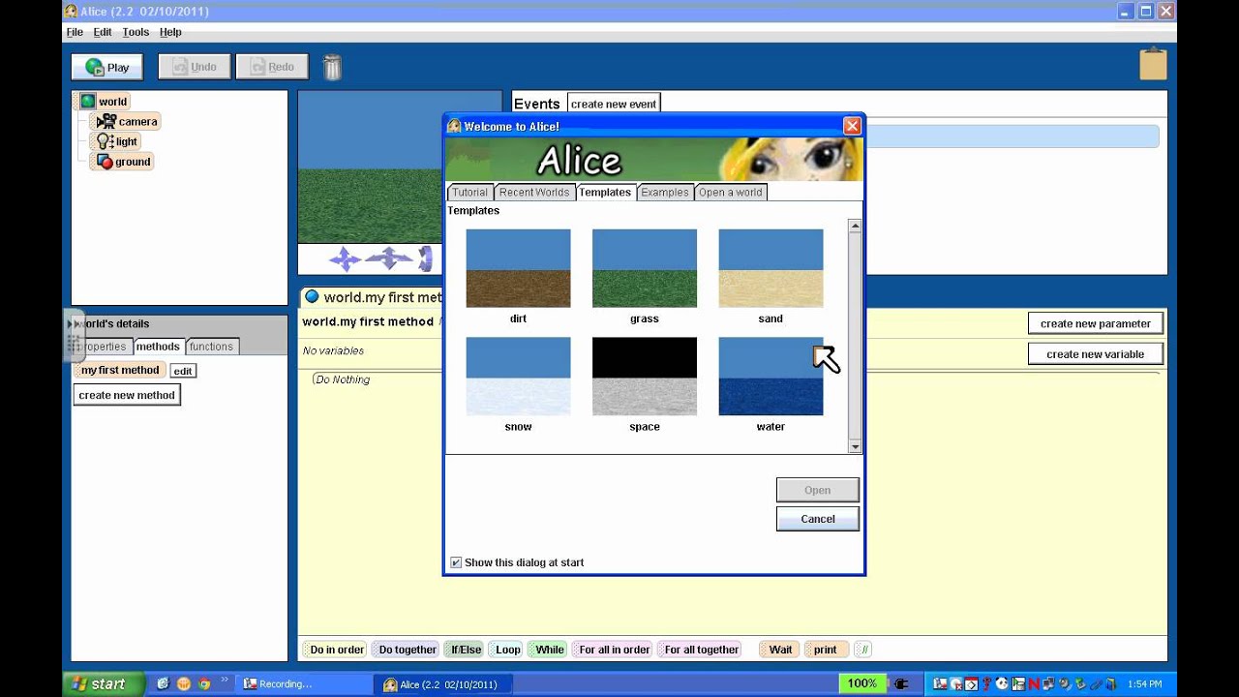
Task: Click the Open button in the Welcome dialog
Action: pyautogui.click(x=817, y=490)
